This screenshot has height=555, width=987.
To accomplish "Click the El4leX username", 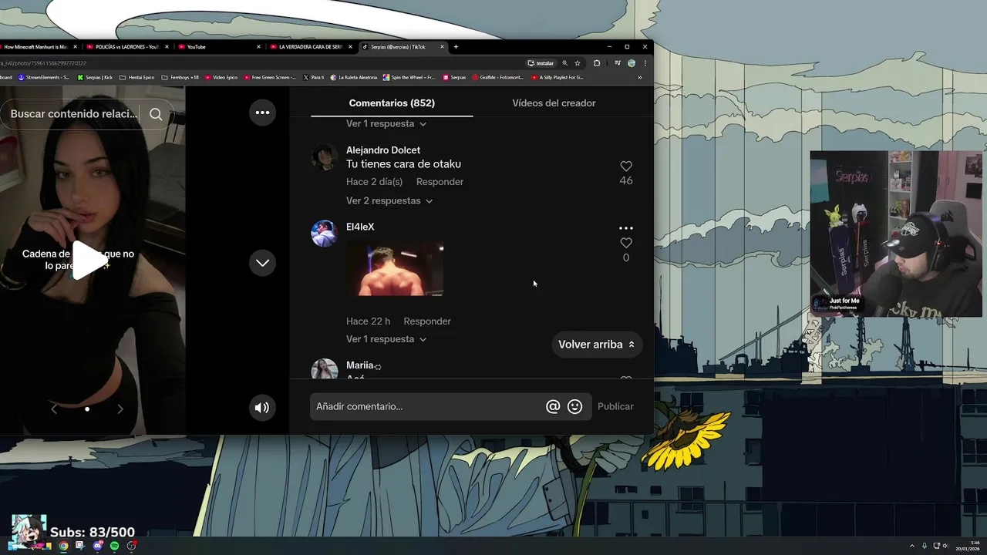I will [360, 227].
